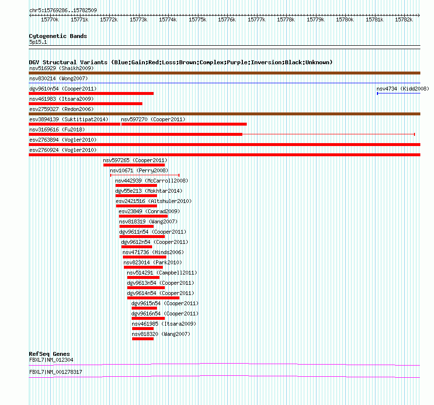Open the esv2760924 (Vogler2010) label
The width and height of the screenshot is (434, 405).
click(x=63, y=150)
